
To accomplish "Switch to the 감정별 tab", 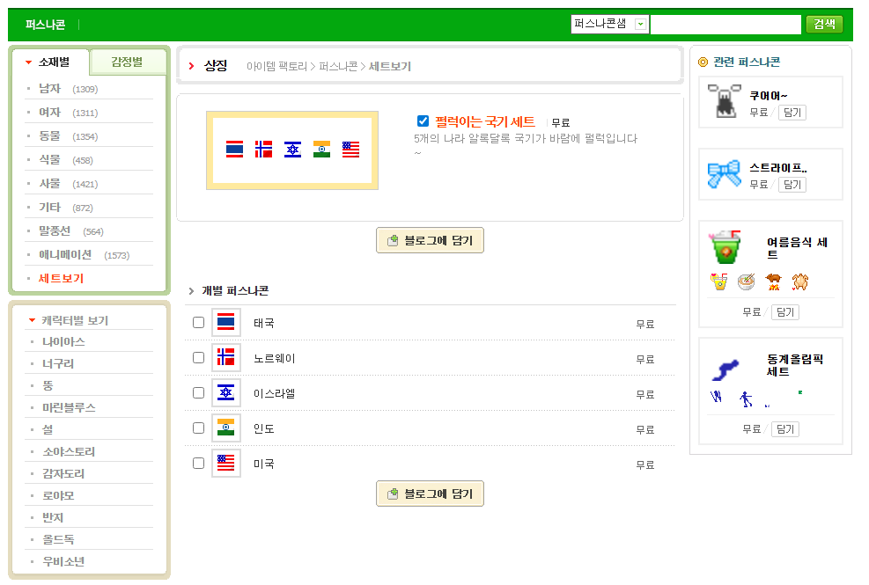I will tap(128, 62).
